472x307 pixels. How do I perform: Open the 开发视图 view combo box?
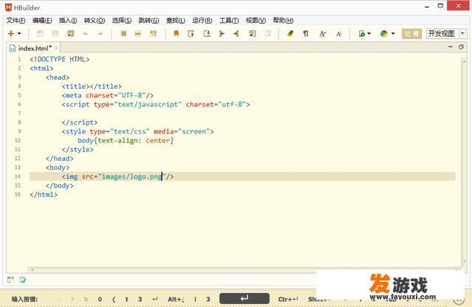tap(446, 33)
